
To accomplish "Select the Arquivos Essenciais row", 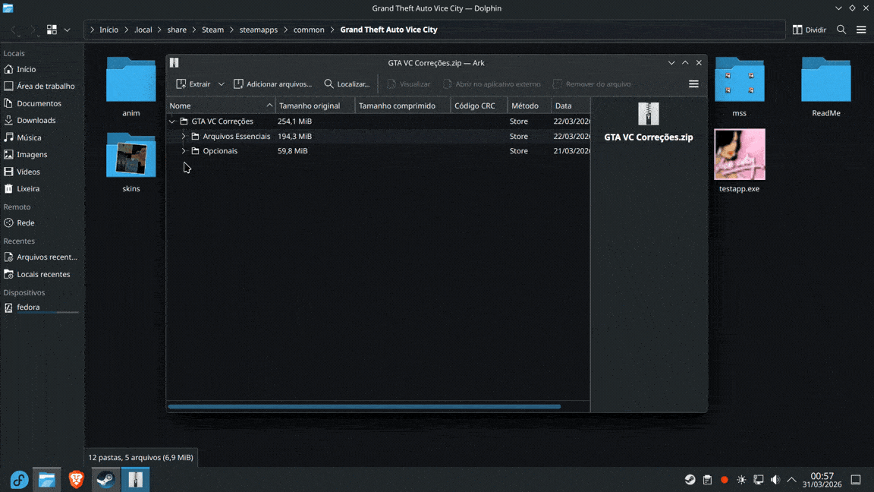I will [378, 136].
